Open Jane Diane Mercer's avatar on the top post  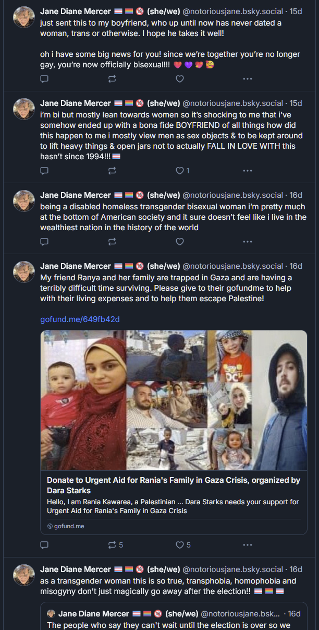click(x=24, y=17)
